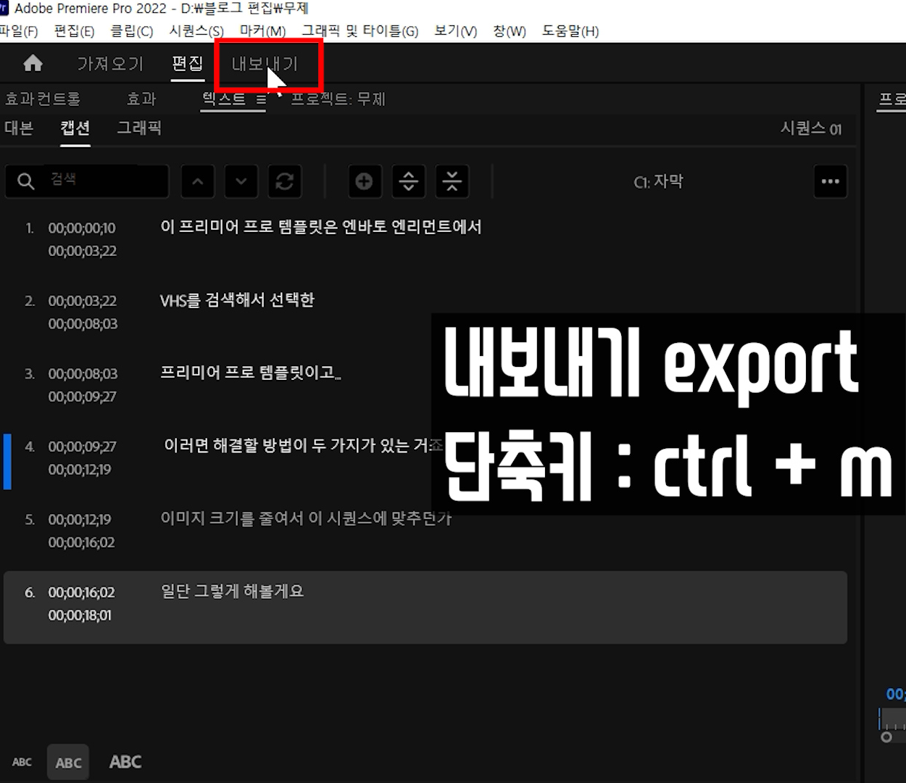Screen dimensions: 906x783
Task: Click end timecode 00;00;18;01 of caption 6
Action: coord(80,616)
